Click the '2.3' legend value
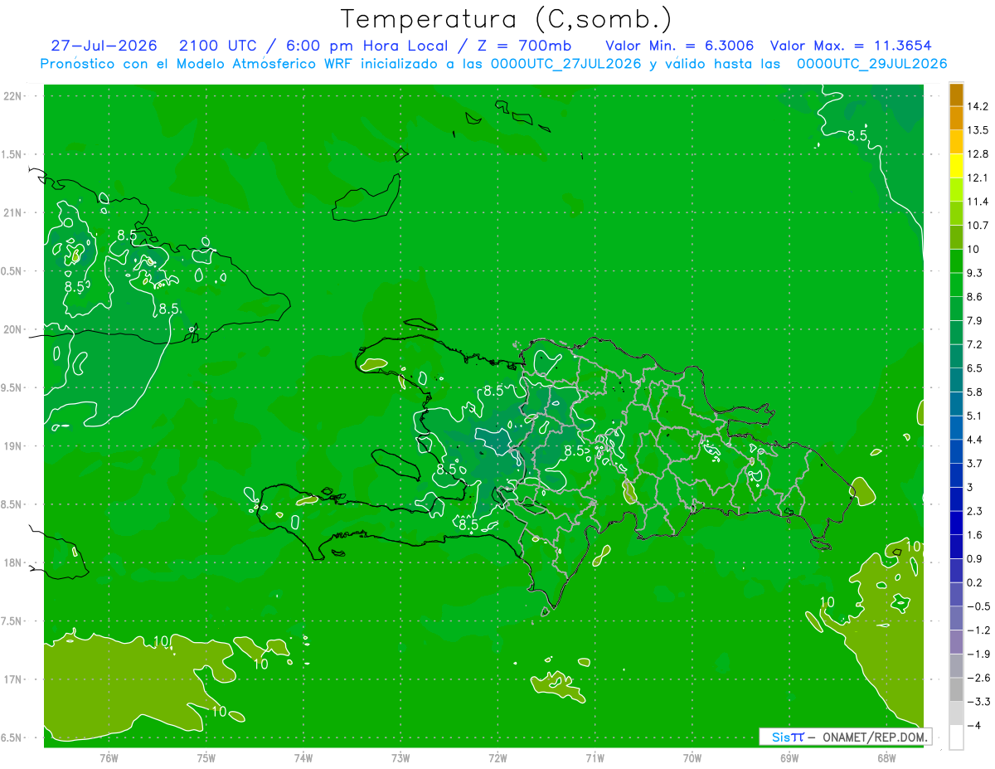995x769 pixels. click(974, 511)
